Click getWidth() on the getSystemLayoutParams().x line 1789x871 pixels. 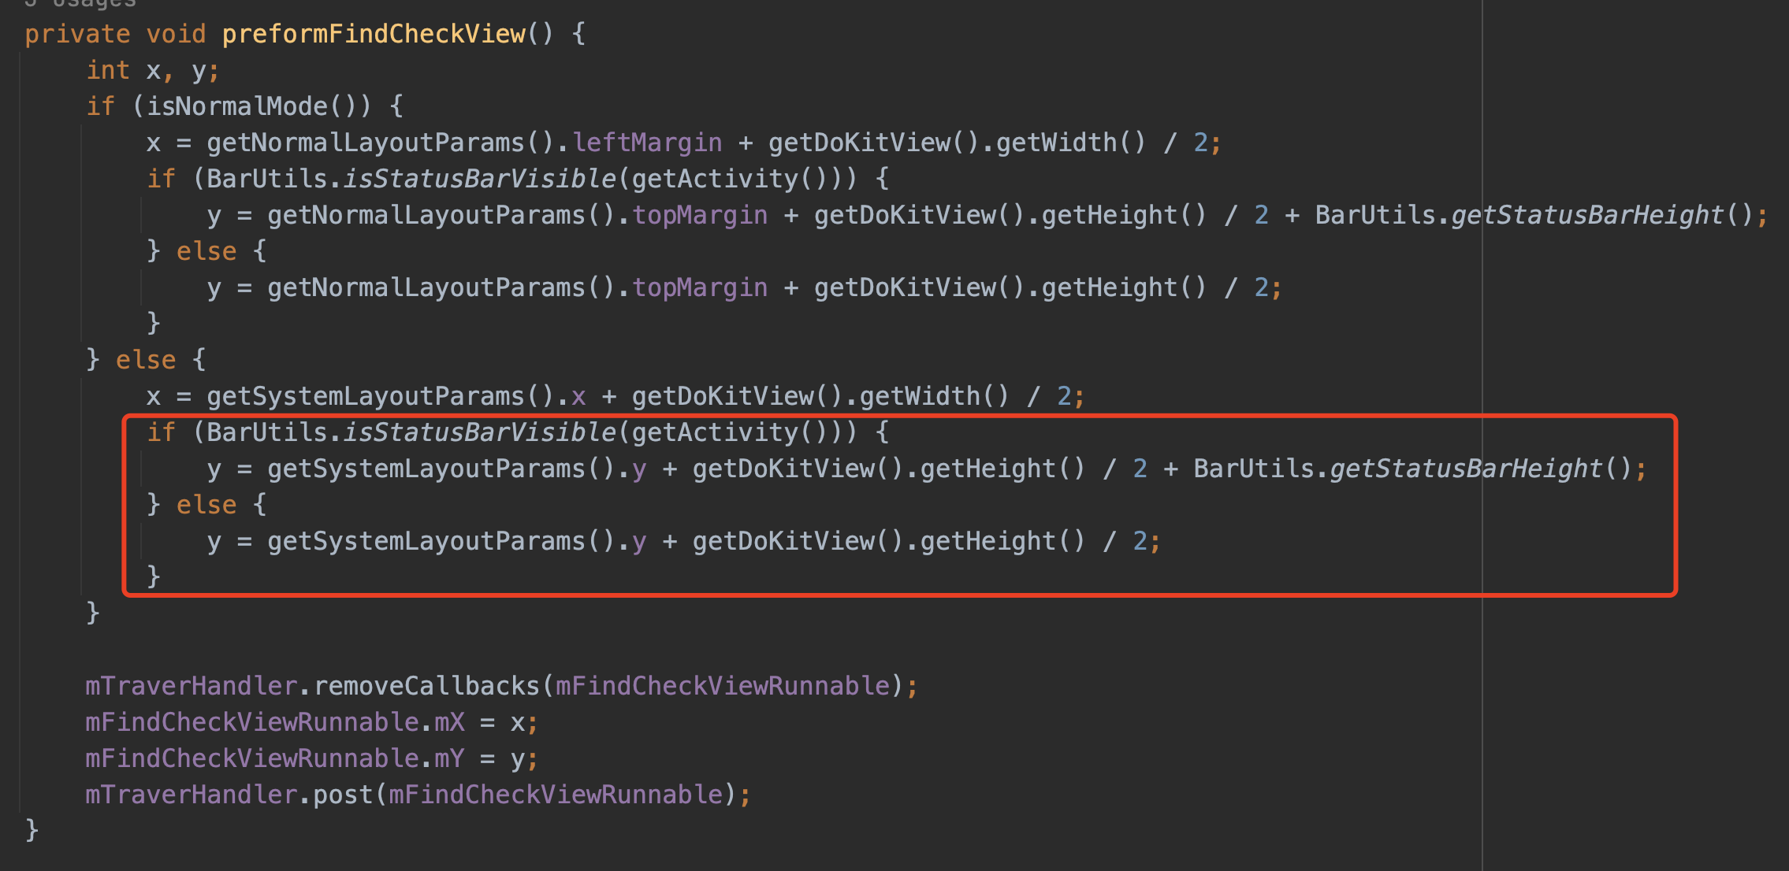pos(934,396)
